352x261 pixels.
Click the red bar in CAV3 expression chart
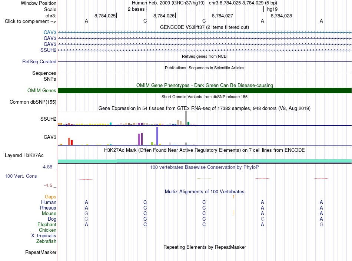72,143
